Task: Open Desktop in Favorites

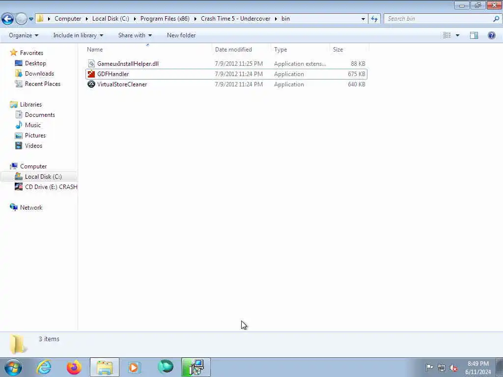Action: point(35,63)
